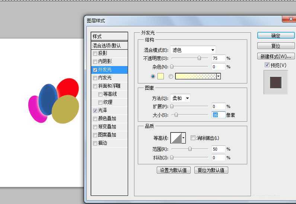Click the opacity value field showing 75
Screen dimensions: 296x204
point(219,58)
